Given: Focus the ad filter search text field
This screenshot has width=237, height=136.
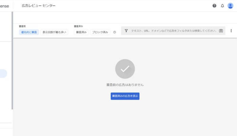Looking at the screenshot, I should (x=173, y=31).
